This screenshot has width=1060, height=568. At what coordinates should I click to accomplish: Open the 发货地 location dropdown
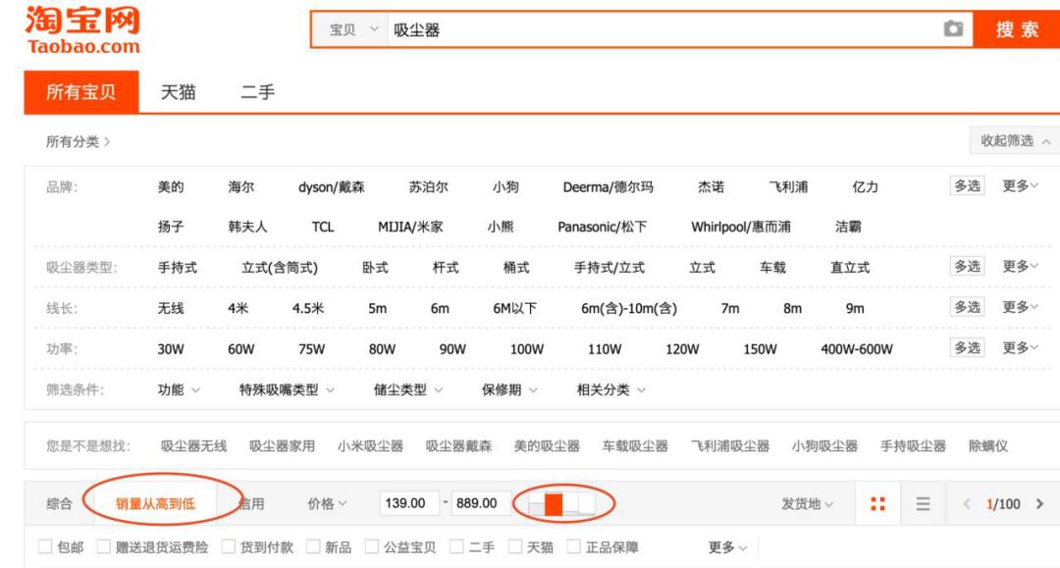(807, 504)
